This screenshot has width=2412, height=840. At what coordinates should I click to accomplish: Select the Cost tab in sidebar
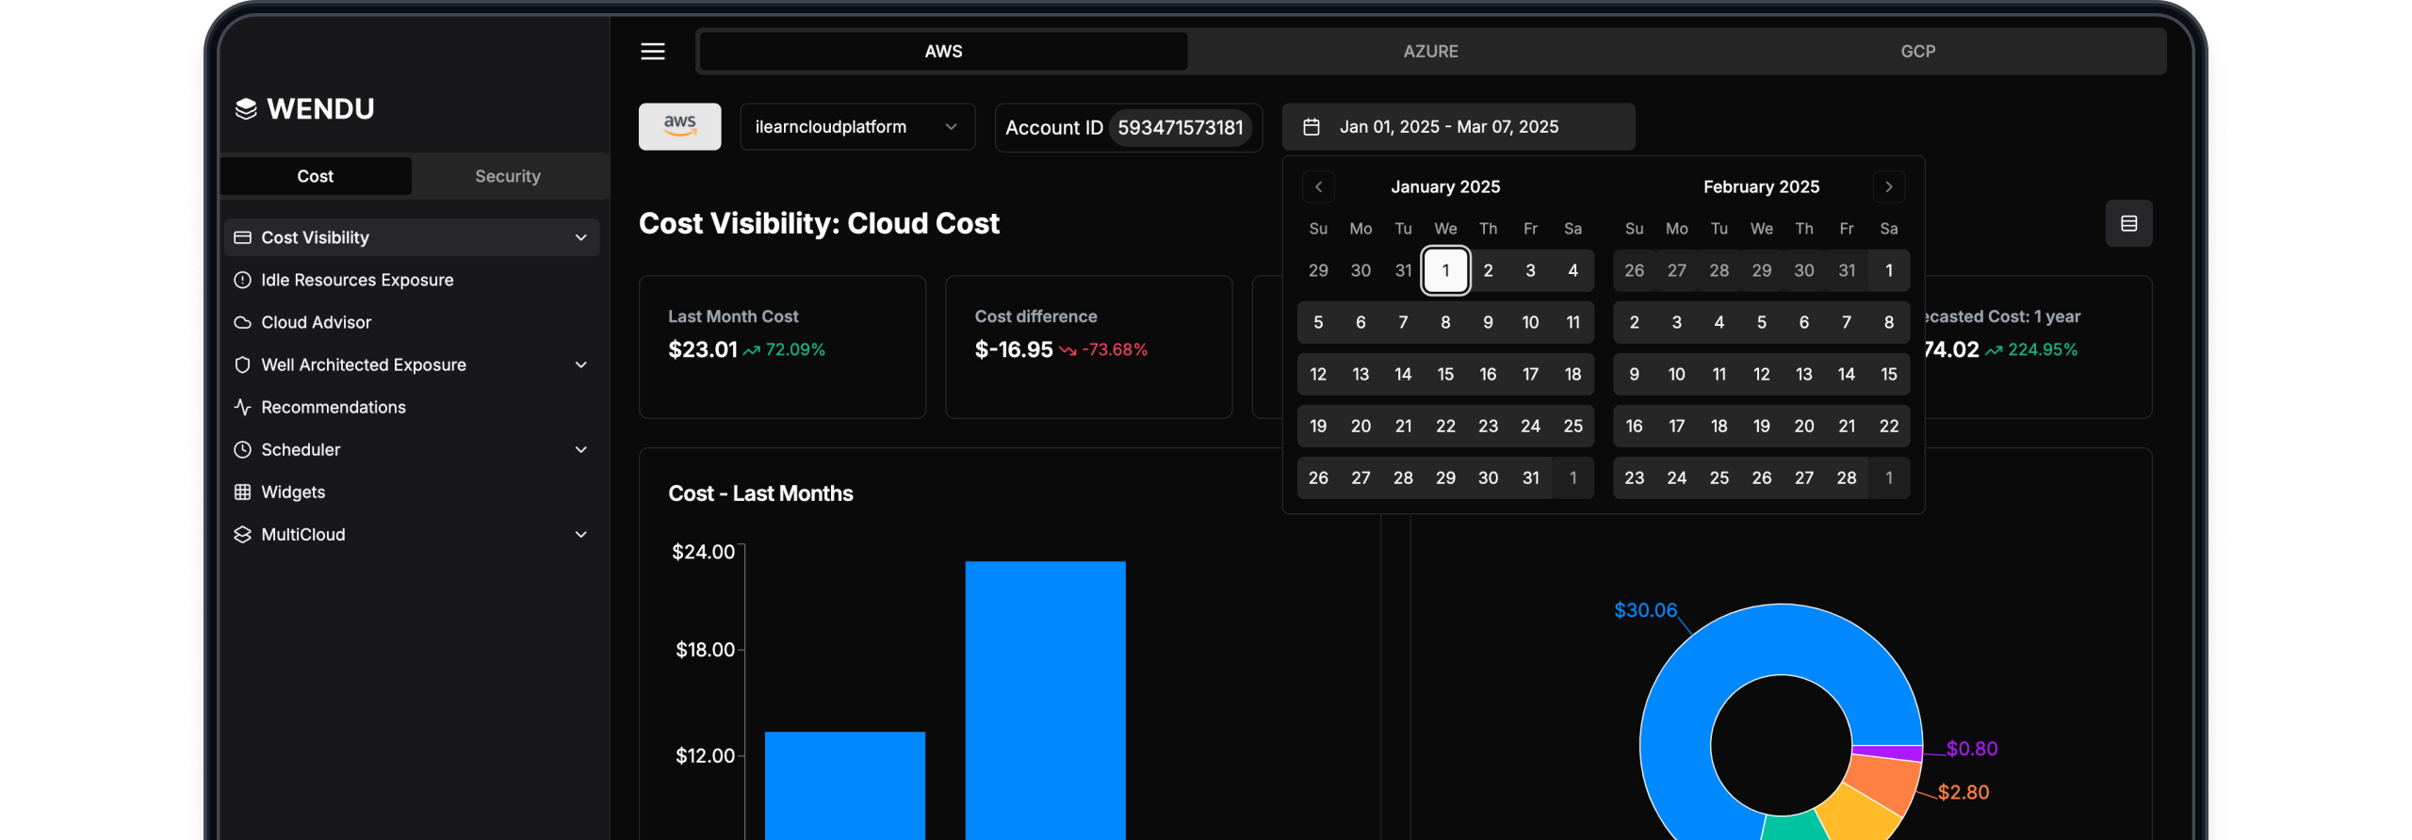click(316, 176)
